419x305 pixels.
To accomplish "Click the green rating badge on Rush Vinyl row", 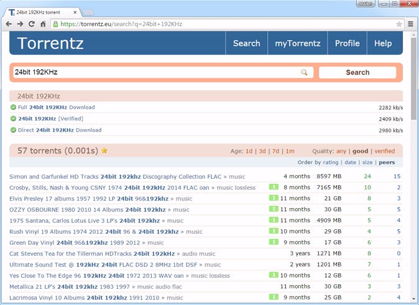I will tap(274, 230).
